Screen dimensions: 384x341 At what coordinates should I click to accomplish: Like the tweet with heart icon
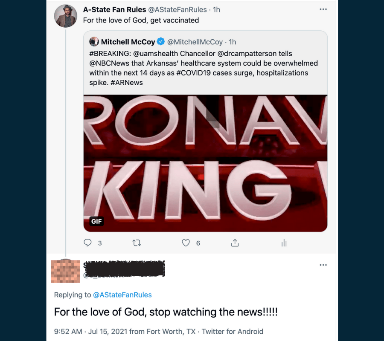186,243
